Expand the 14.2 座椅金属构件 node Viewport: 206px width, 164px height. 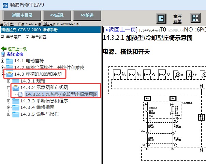tap(2, 67)
